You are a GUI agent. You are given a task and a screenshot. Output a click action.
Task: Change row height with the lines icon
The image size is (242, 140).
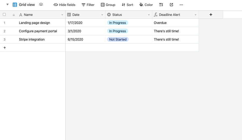tap(161, 5)
